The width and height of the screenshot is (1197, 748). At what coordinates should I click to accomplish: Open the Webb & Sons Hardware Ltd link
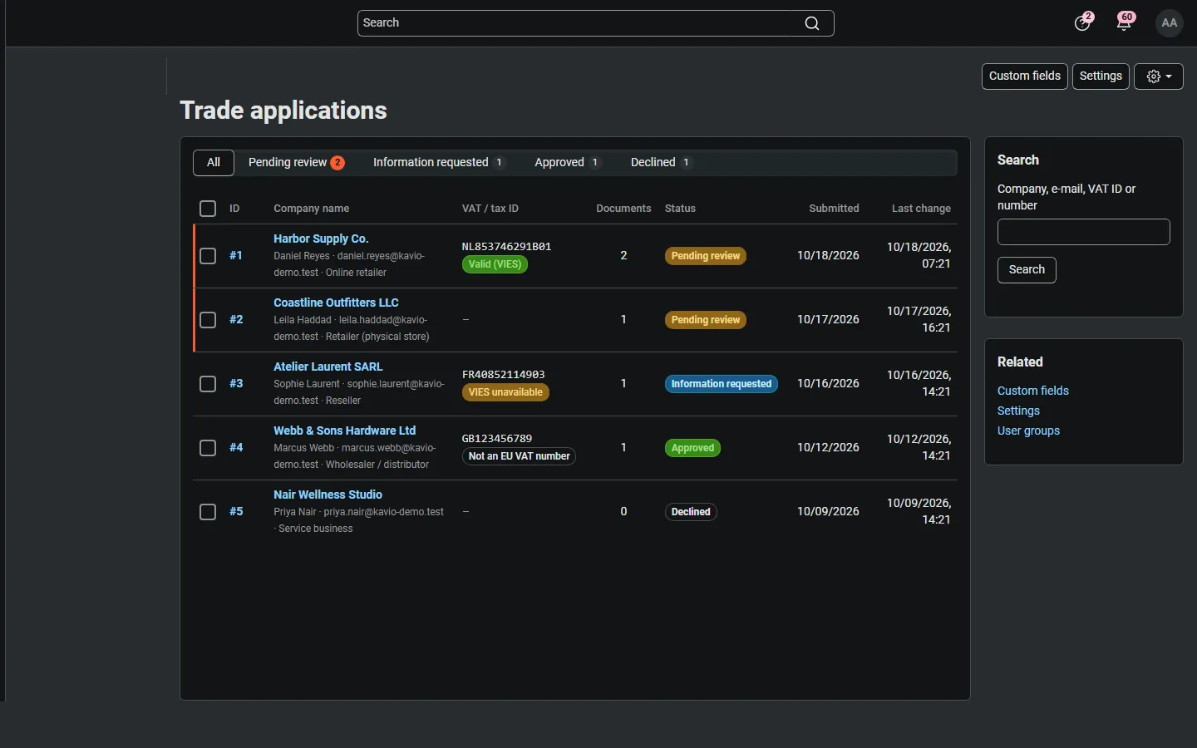coord(344,431)
